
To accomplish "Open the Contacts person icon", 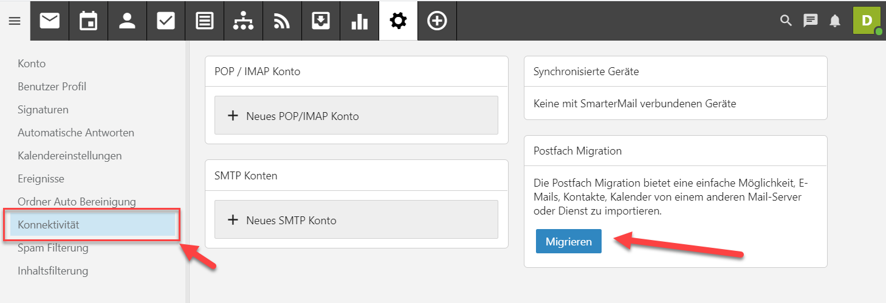I will click(127, 21).
